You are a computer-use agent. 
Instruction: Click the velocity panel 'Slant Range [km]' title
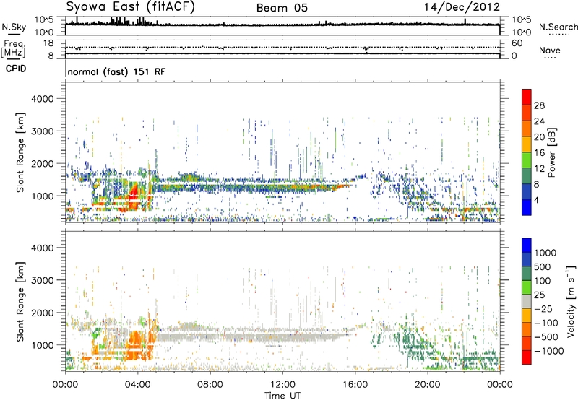pyautogui.click(x=20, y=301)
